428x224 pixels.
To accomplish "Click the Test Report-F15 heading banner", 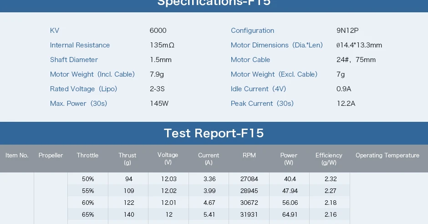I will [x=214, y=133].
